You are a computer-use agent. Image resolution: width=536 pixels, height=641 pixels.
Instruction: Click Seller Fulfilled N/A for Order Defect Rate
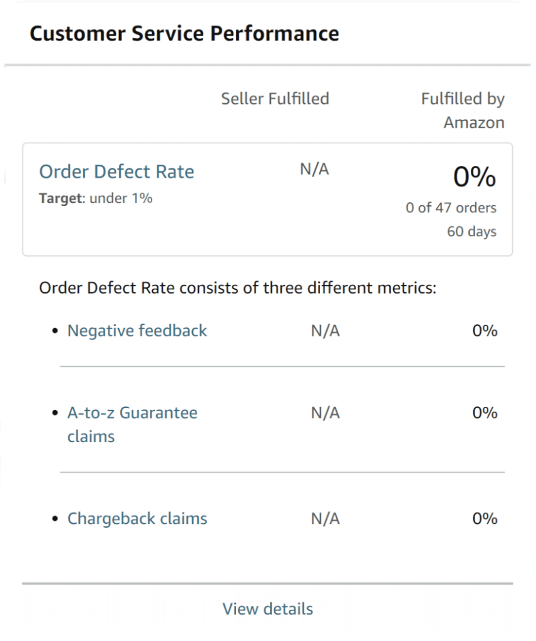pos(314,170)
